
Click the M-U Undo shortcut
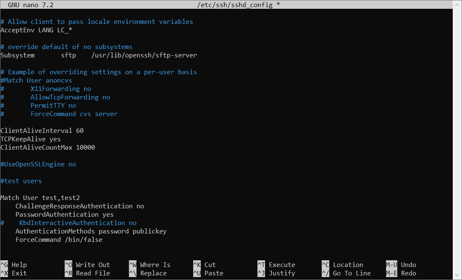401,265
